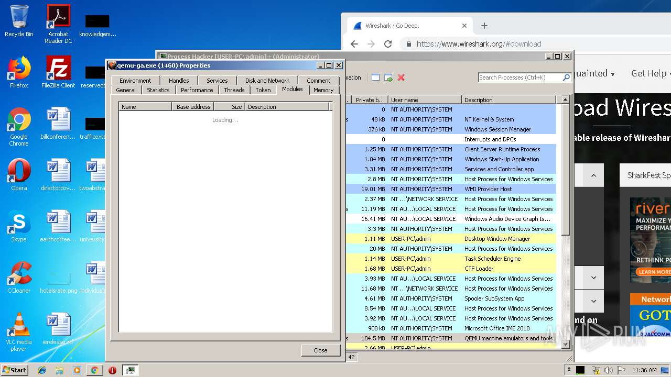Switch to the Statistics tab

click(x=158, y=90)
